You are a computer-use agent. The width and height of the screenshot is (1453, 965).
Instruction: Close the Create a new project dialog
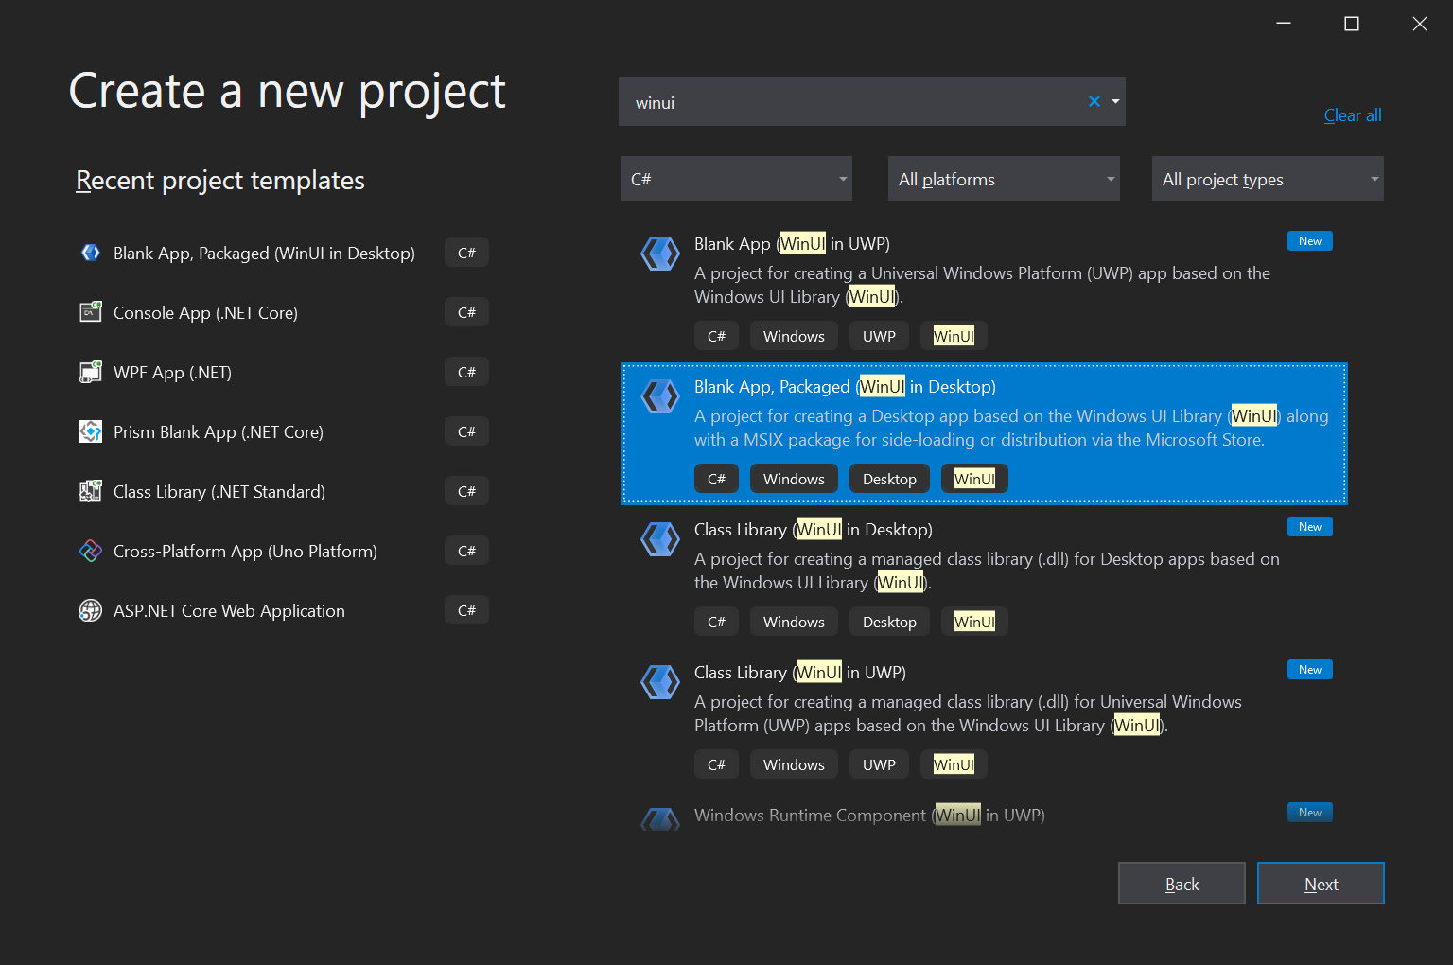pos(1420,24)
